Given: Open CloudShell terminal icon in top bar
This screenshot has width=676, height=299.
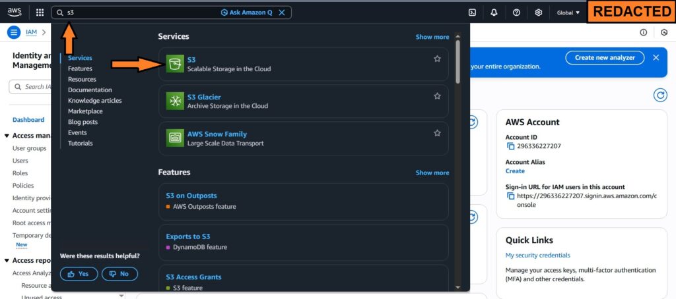Looking at the screenshot, I should [x=472, y=13].
